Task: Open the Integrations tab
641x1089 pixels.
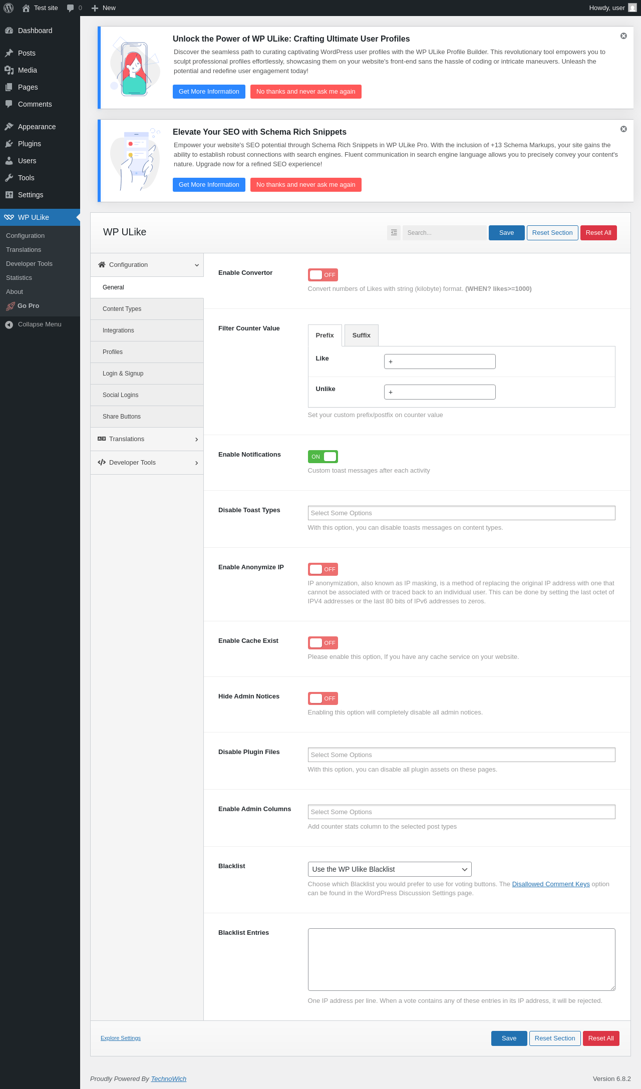Action: point(147,330)
